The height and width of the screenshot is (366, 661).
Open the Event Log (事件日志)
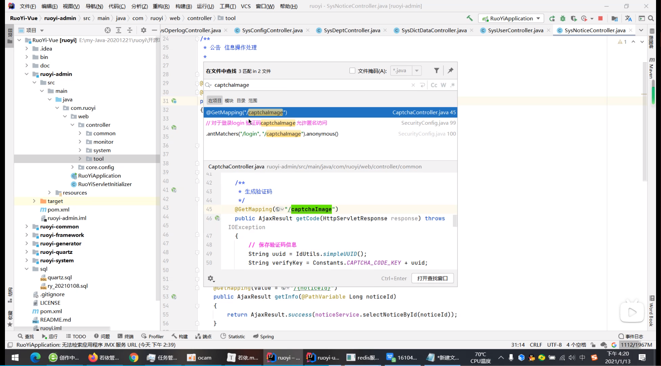click(x=631, y=336)
